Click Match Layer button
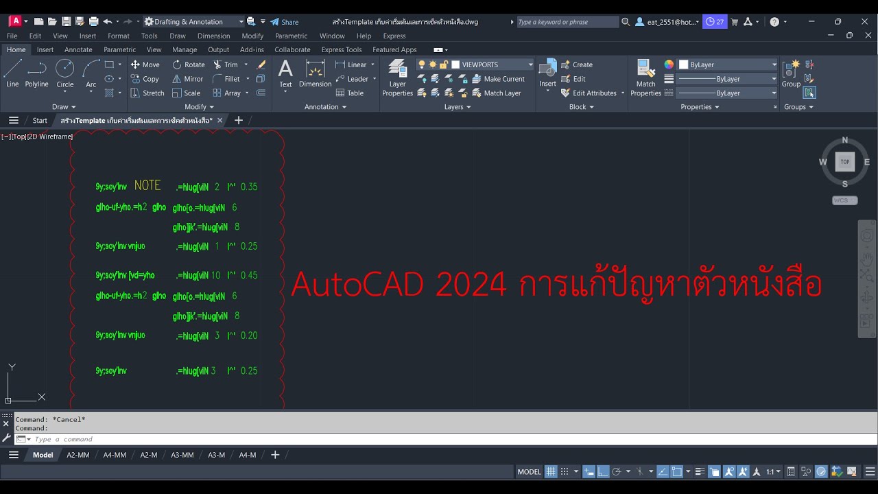 497,93
